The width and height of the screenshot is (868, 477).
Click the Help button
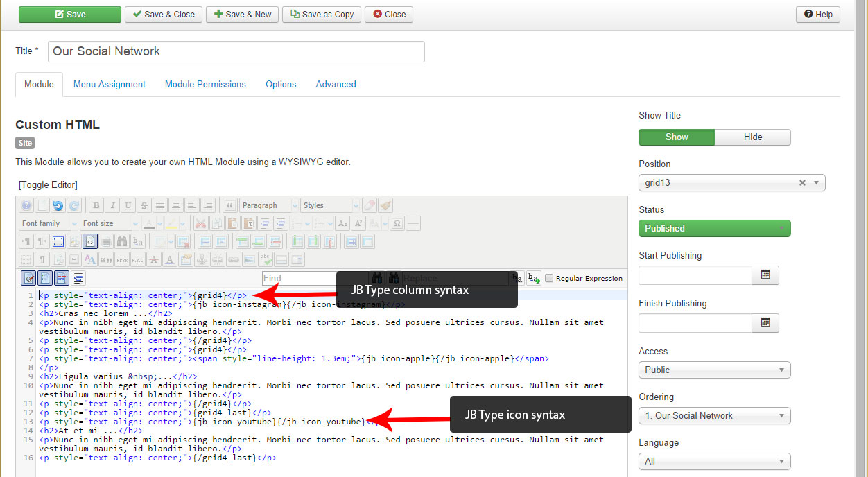(818, 15)
